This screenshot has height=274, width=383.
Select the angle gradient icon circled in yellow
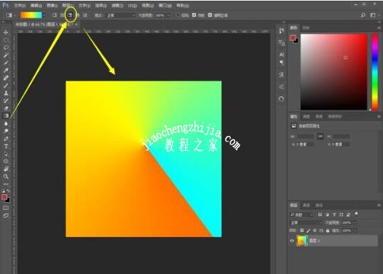(x=70, y=15)
